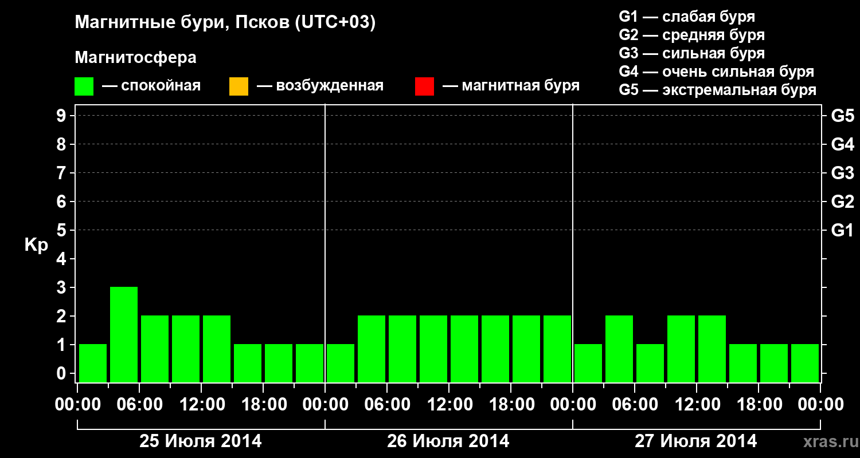Click the '— спокойная' legend label

151,86
